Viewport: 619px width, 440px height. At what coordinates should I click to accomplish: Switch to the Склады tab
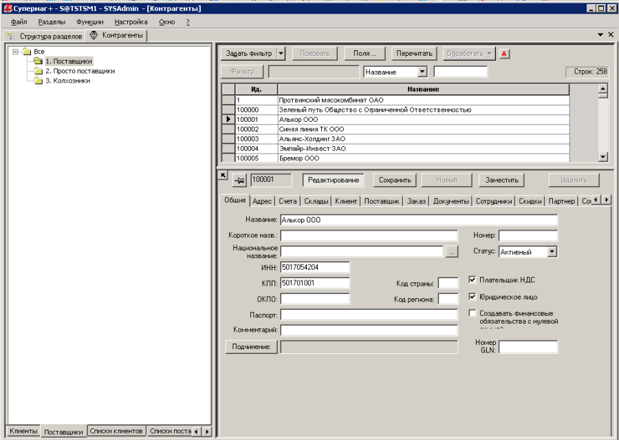tap(316, 201)
